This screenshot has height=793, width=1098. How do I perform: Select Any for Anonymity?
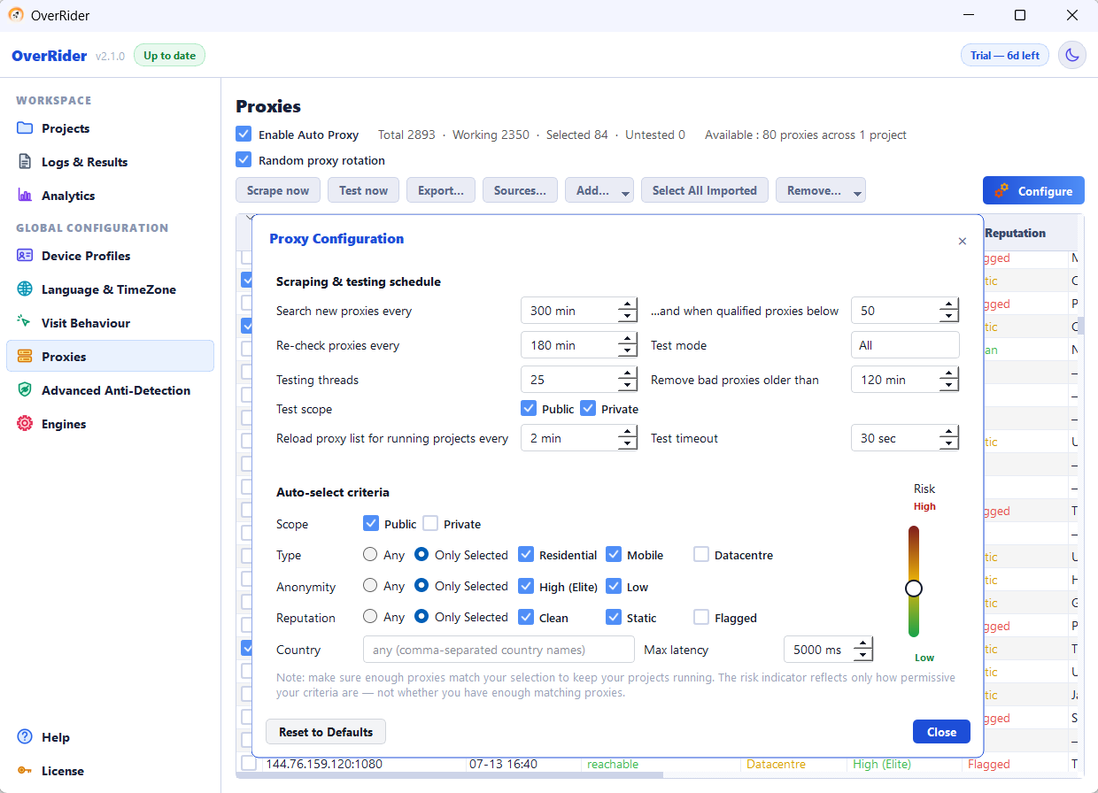pos(371,586)
